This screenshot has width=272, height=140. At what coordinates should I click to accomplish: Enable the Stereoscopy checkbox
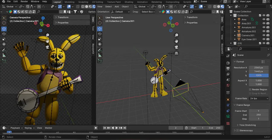point(238,130)
